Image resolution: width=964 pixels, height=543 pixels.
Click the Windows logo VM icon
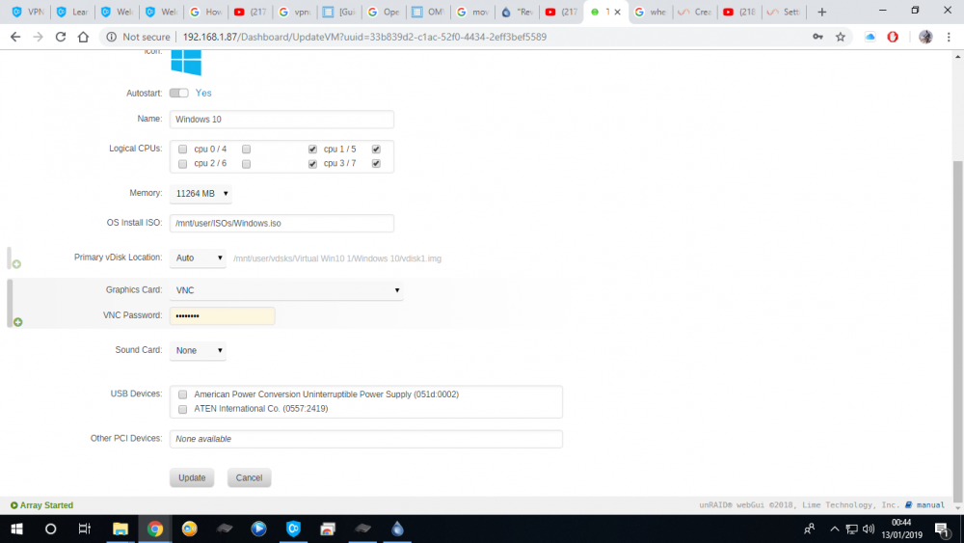click(x=186, y=63)
